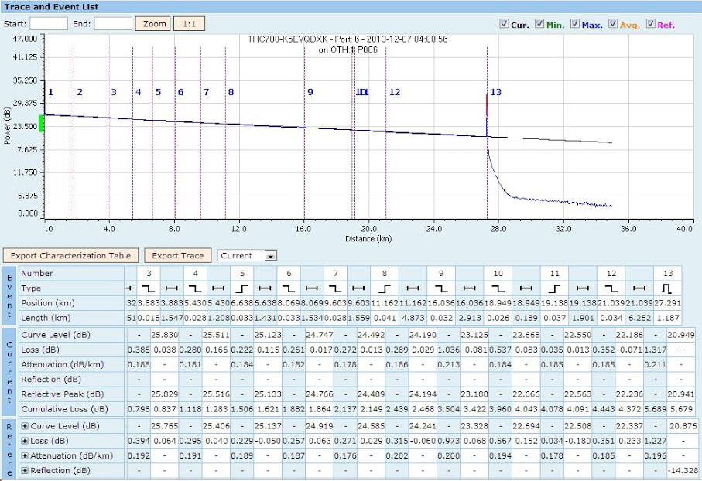Click event marker 4 on the trace
The image size is (702, 481).
[x=139, y=92]
